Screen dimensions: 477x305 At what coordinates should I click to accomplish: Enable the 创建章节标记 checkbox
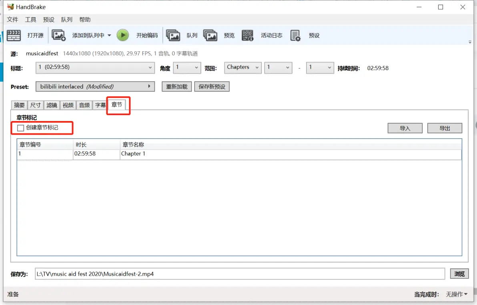click(x=21, y=128)
